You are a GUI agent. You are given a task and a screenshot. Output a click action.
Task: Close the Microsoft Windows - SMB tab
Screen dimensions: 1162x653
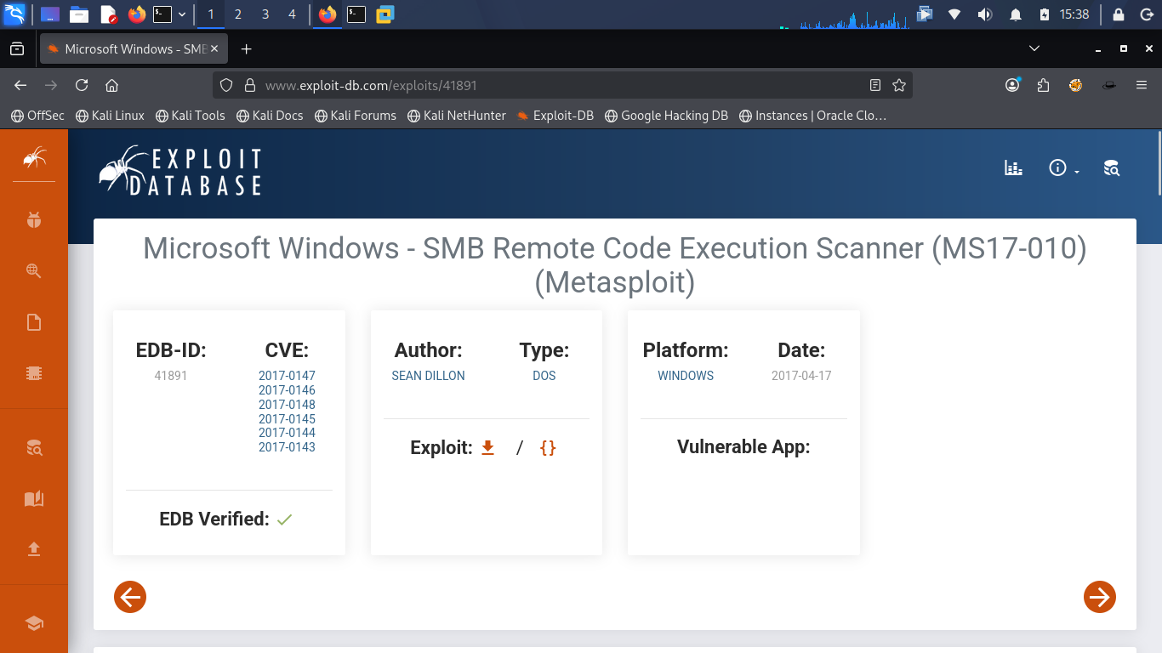[214, 49]
